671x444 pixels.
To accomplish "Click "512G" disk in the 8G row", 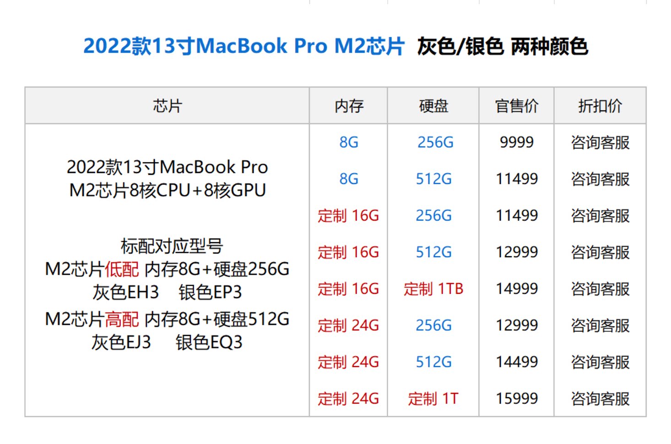I will tap(433, 179).
